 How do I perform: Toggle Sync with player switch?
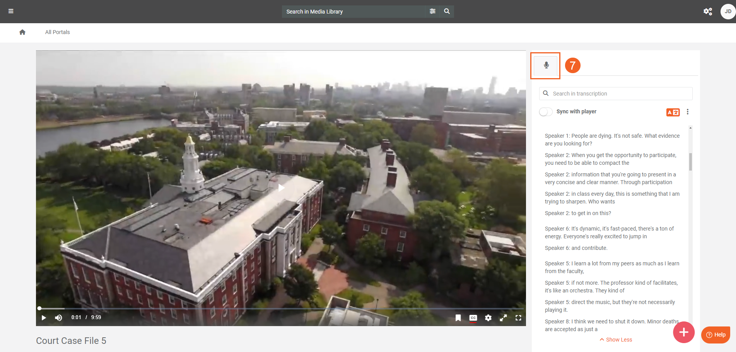coord(546,112)
